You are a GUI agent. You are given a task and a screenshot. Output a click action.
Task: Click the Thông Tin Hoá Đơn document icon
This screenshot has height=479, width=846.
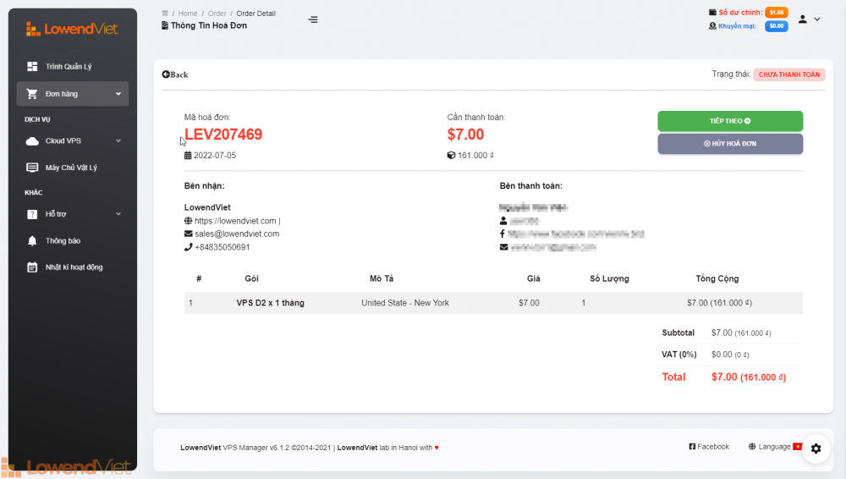(165, 25)
